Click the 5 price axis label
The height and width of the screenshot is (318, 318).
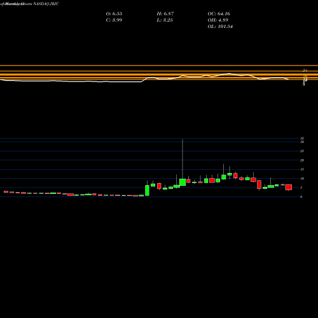click(x=301, y=188)
